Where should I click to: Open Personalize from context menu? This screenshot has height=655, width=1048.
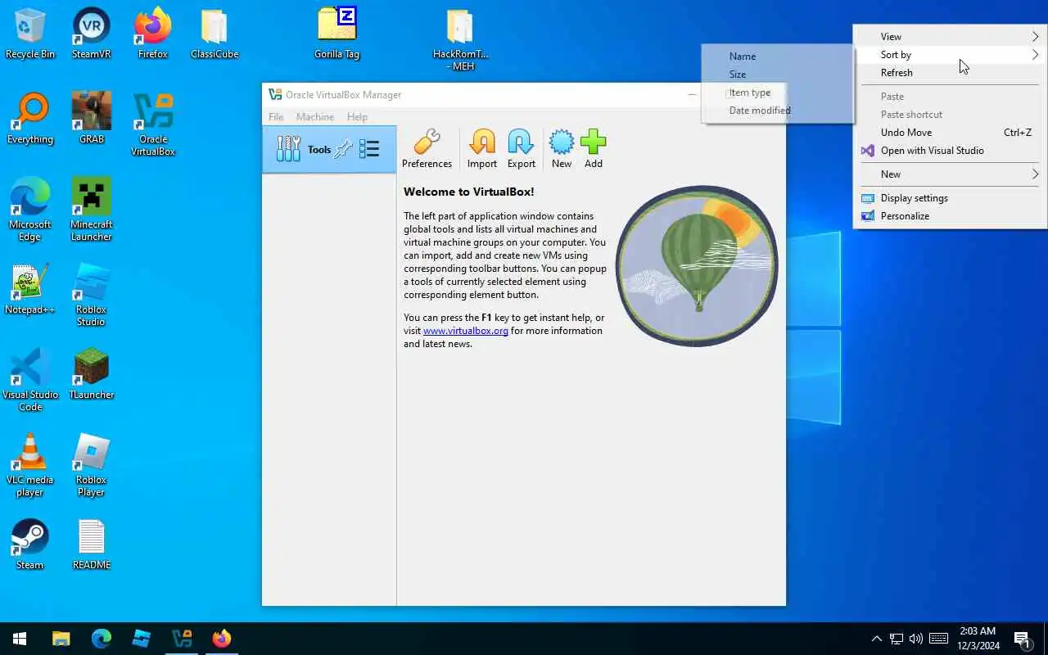pos(950,216)
